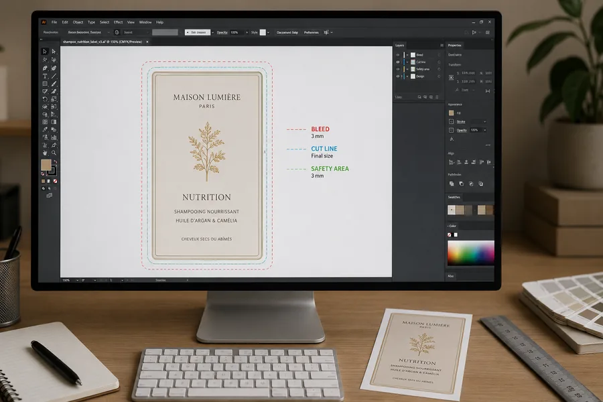The image size is (603, 402).
Task: Click the last Align icon in Properties
Action: (x=489, y=162)
